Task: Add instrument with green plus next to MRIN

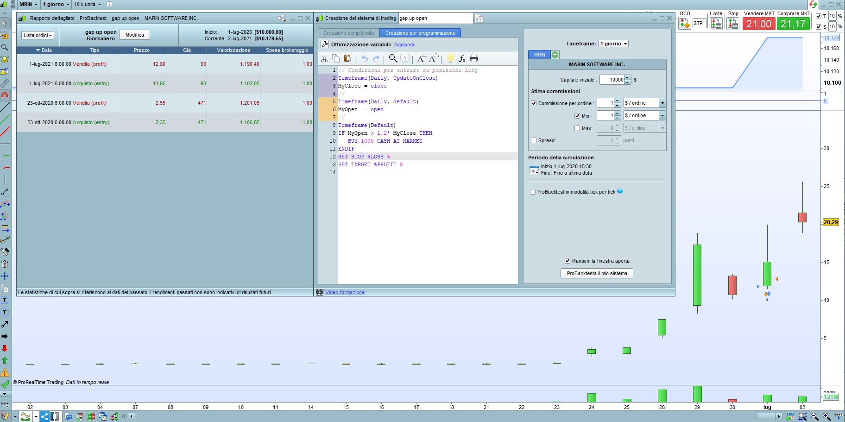Action: coord(555,55)
